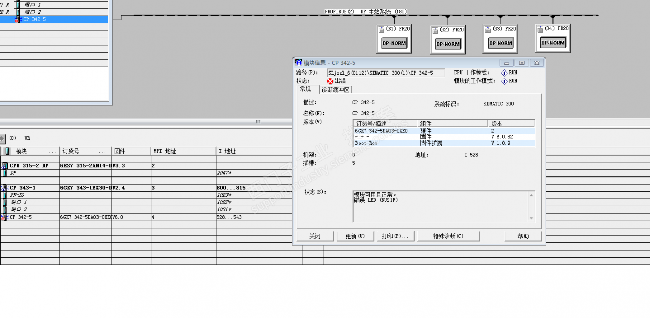This screenshot has height=318, width=650.
Task: Select the Boot Rom version row
Action: click(x=444, y=143)
